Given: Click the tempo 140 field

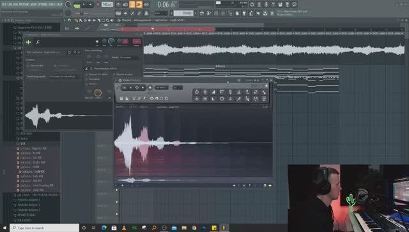Looking at the screenshot, I should click(x=107, y=4).
